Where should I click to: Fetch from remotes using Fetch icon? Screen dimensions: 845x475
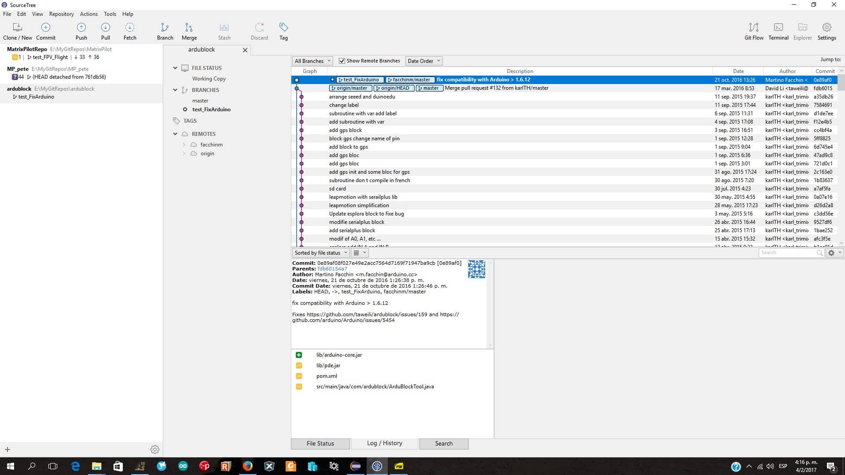pos(130,31)
